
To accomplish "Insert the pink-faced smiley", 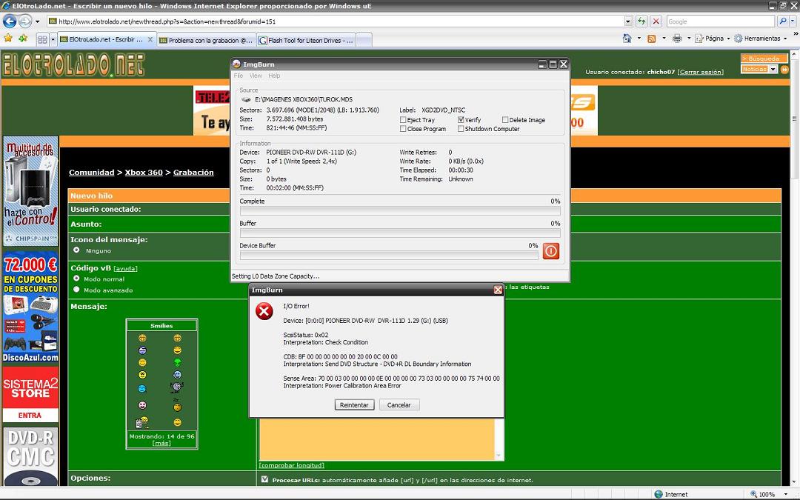I will [141, 405].
